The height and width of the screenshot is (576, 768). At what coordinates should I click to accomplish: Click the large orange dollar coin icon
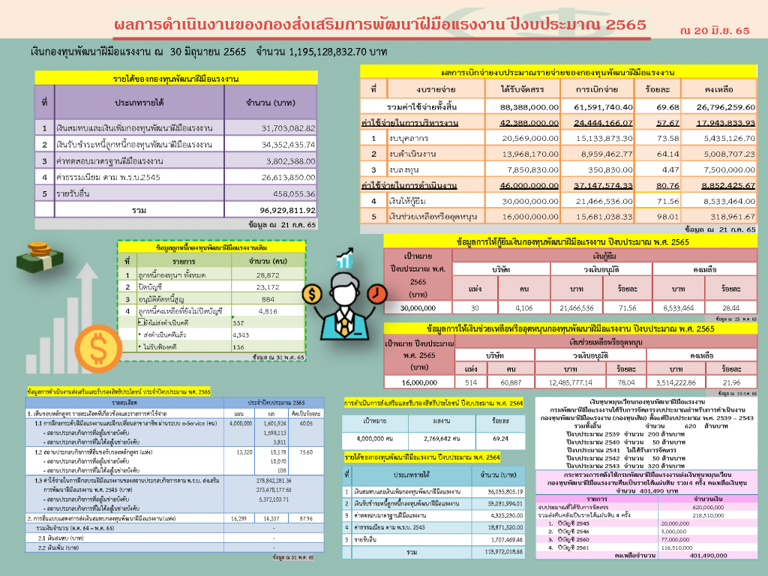[98, 349]
